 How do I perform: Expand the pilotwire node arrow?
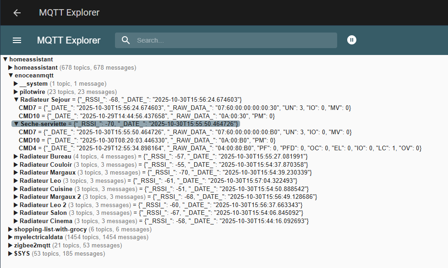point(16,92)
